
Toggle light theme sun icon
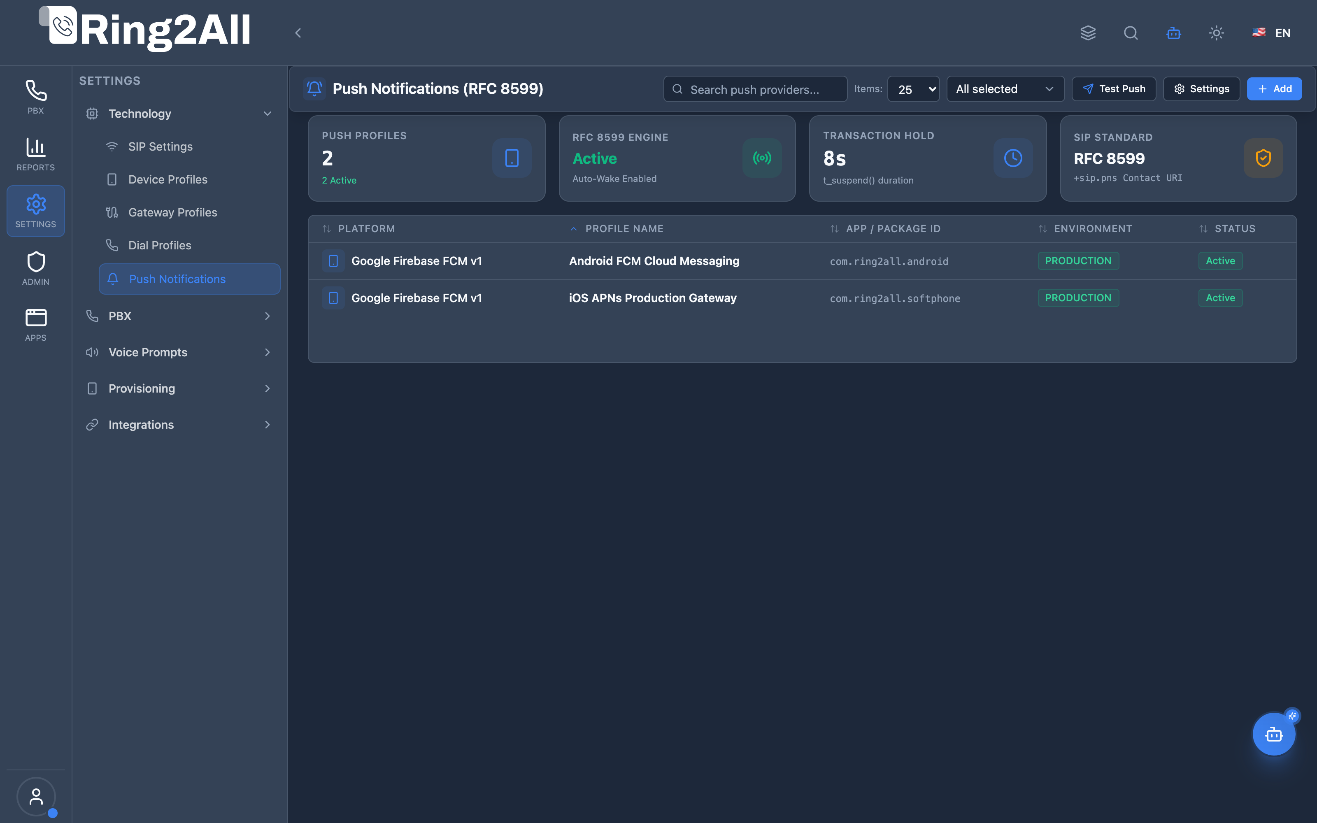coord(1216,33)
